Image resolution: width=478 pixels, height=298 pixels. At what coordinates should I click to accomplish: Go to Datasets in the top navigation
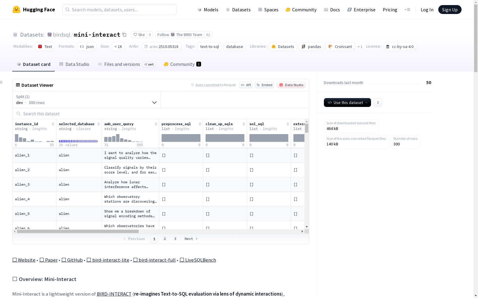pyautogui.click(x=238, y=10)
